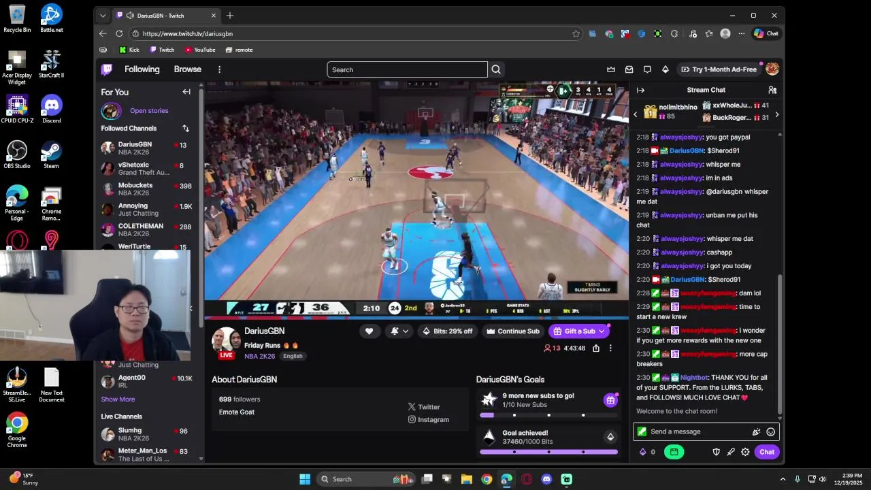
Task: Open the user avatar menu on Twitch
Action: (x=772, y=69)
